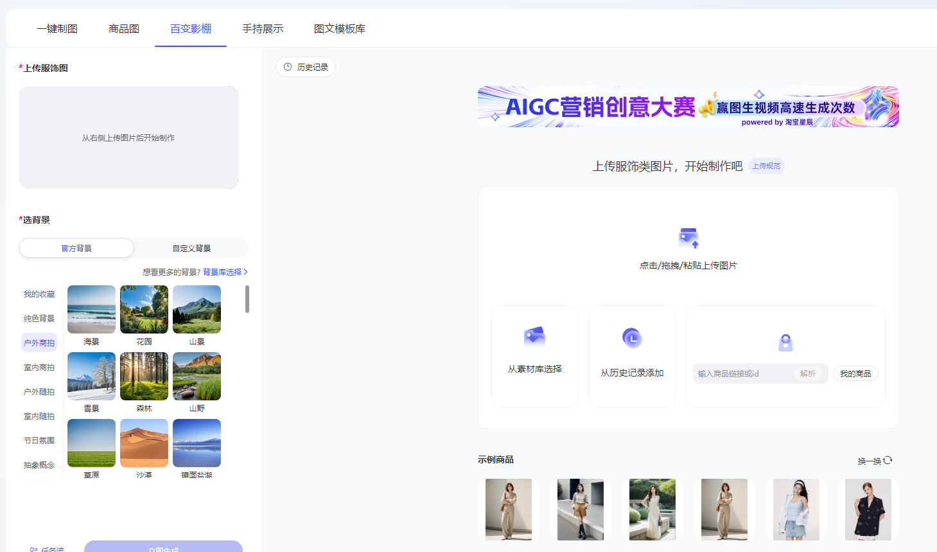Click the upload image cloud icon
This screenshot has height=552, width=937.
(688, 238)
